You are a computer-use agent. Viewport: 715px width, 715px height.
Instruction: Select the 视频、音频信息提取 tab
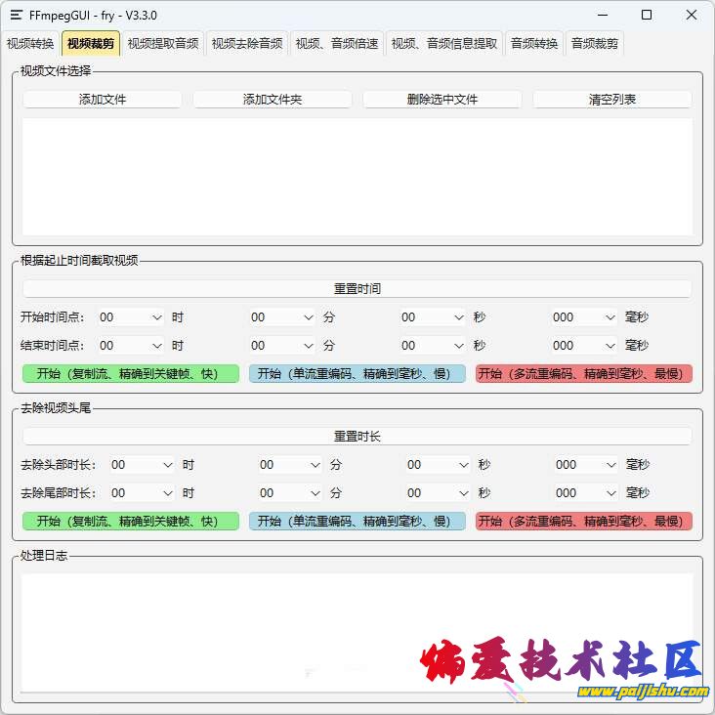(x=444, y=43)
